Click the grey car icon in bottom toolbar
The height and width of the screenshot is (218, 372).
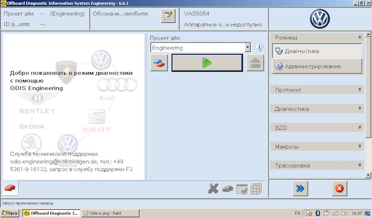(227, 189)
